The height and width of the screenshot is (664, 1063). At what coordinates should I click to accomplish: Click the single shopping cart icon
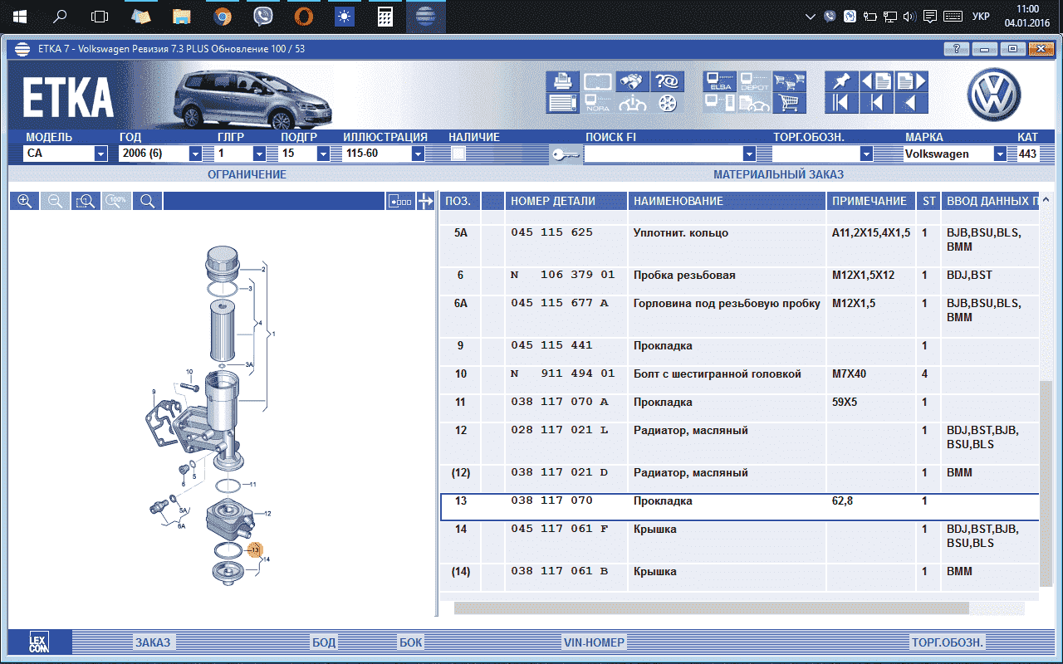790,103
